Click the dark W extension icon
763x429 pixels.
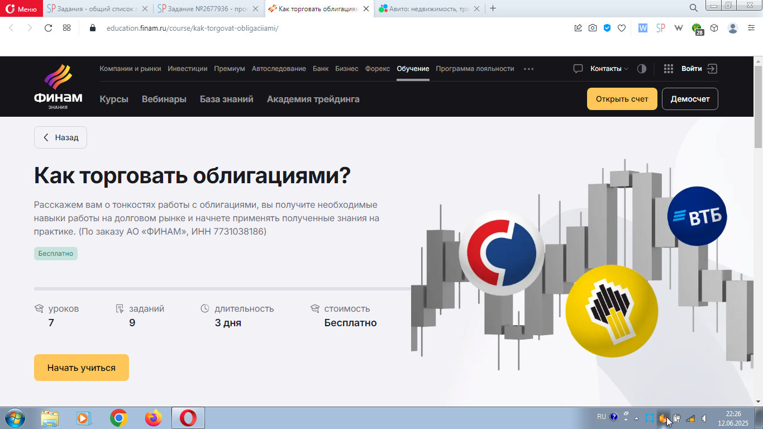pos(679,28)
